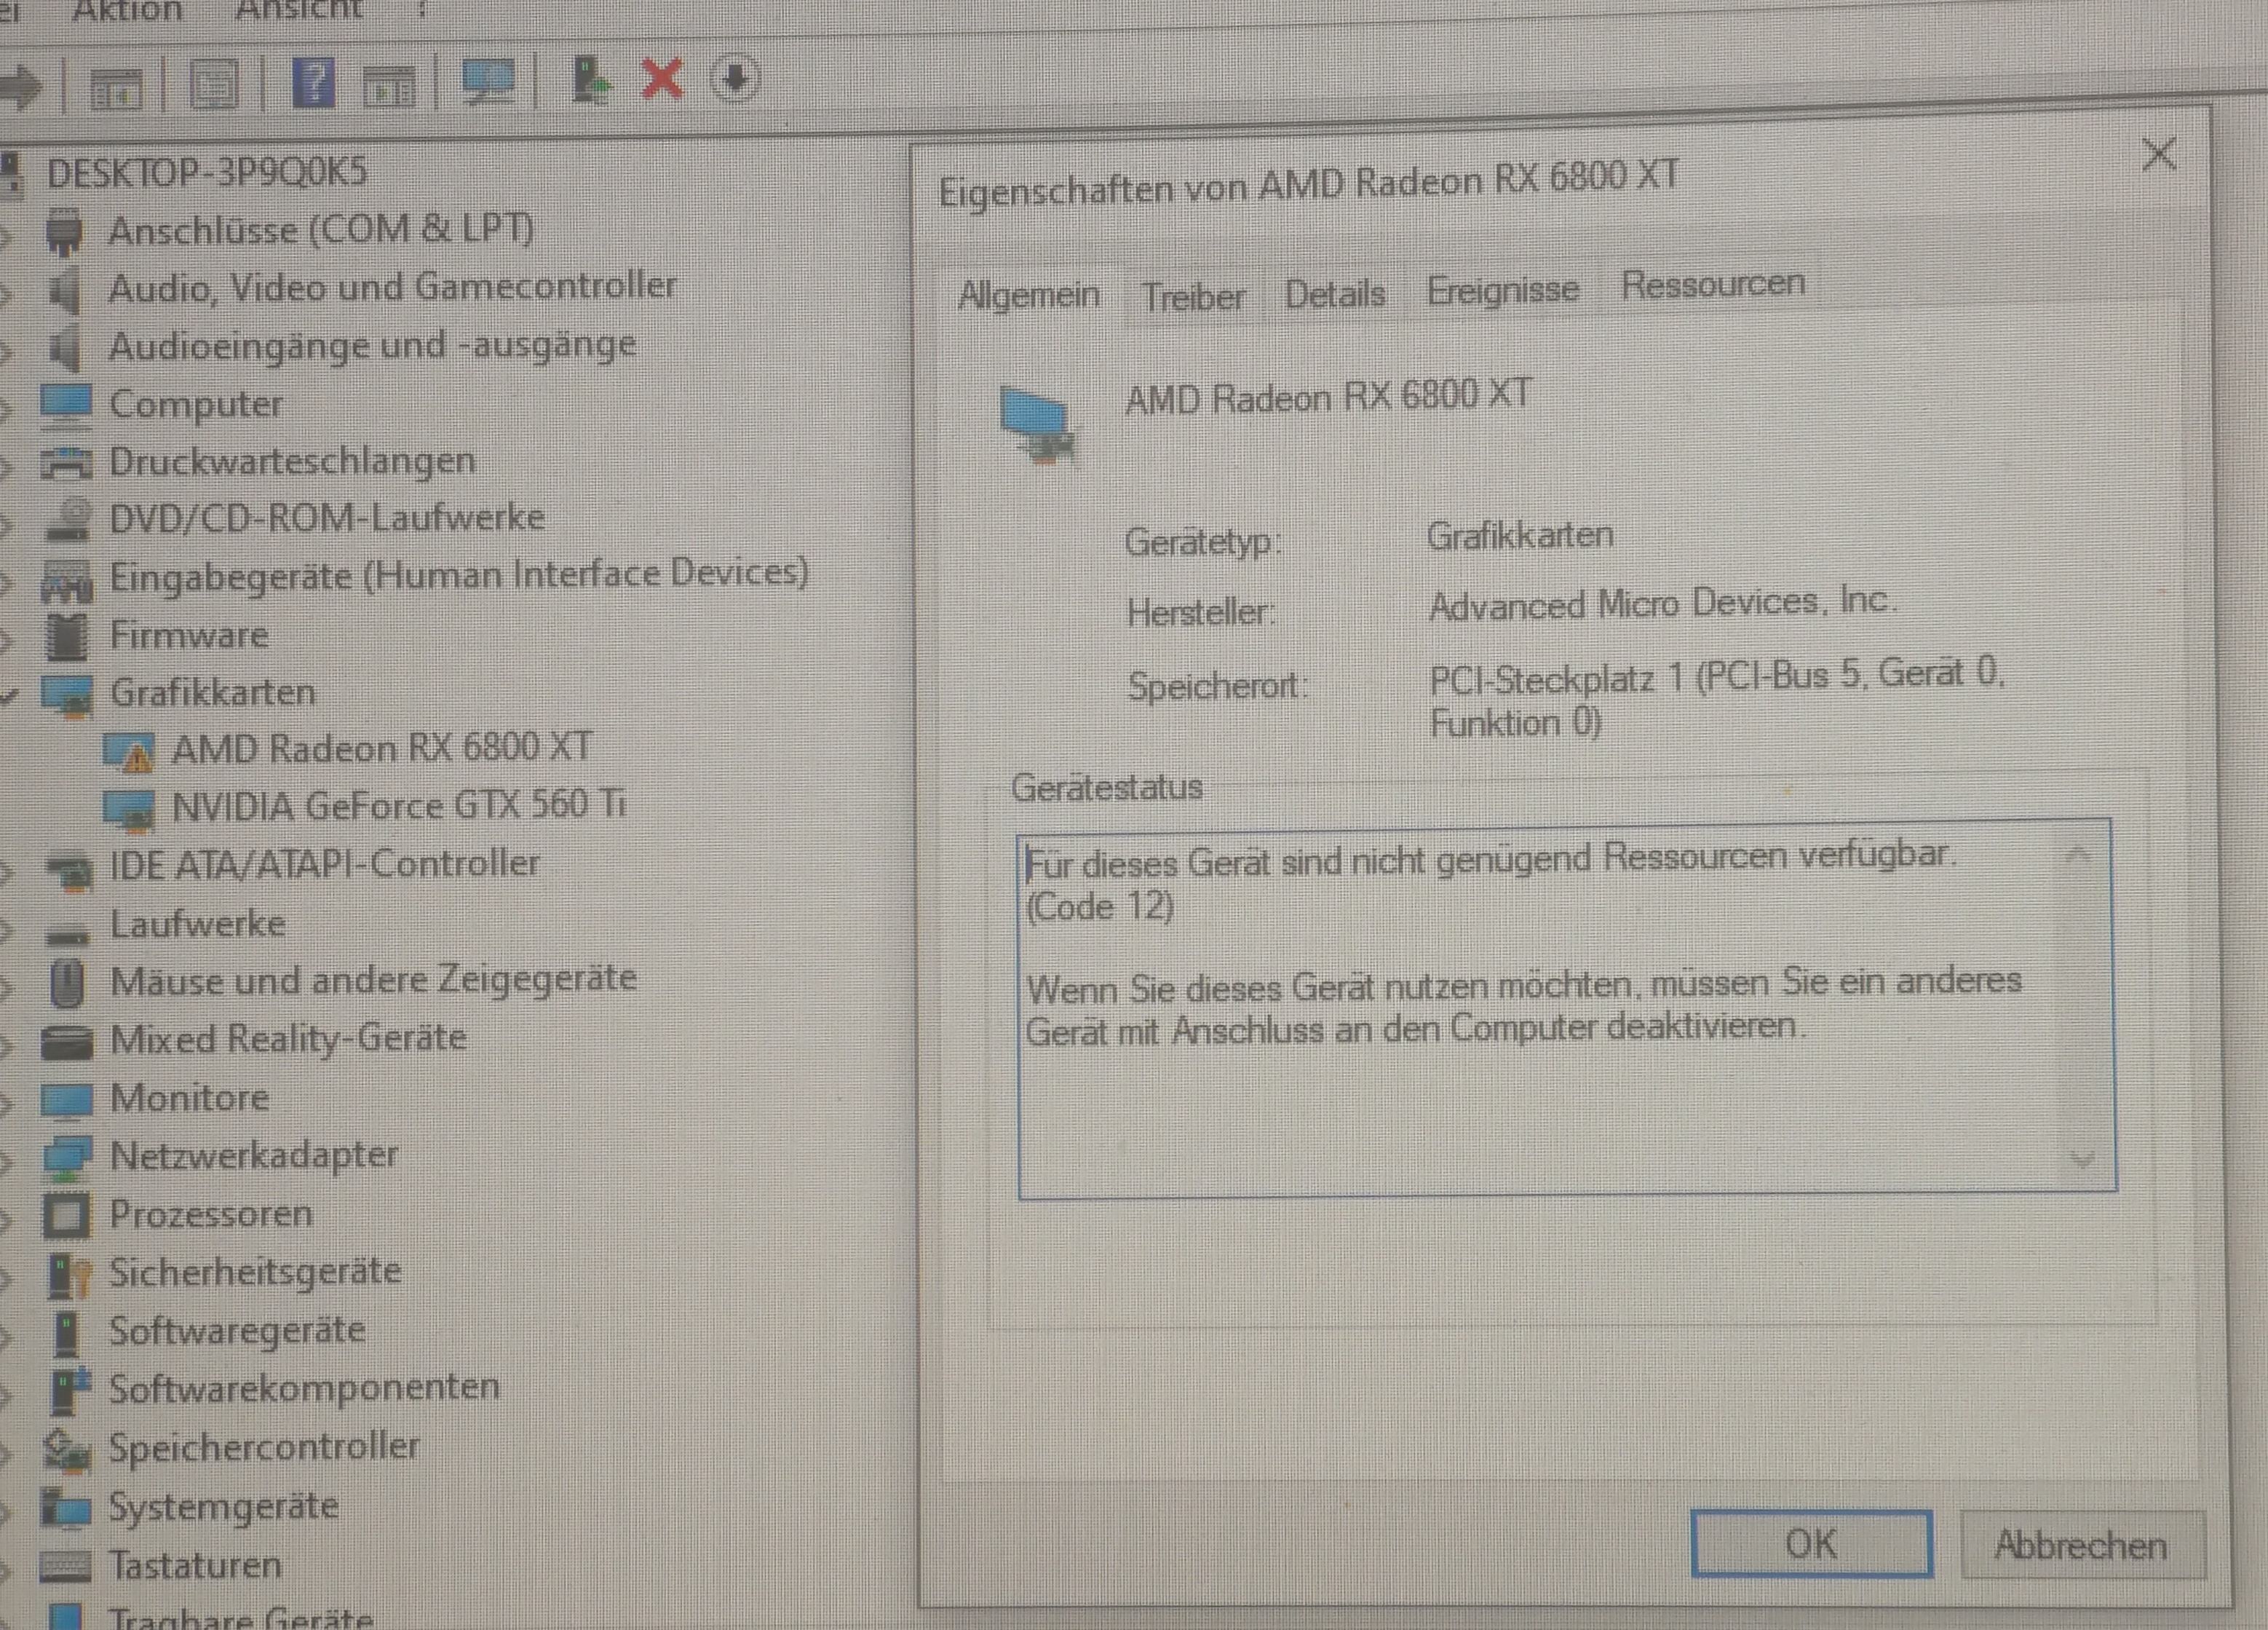
Task: Open the Ressourcen tab
Action: 1713,285
